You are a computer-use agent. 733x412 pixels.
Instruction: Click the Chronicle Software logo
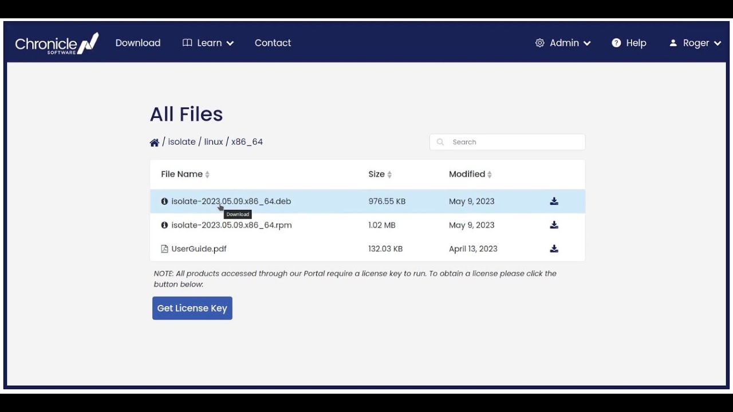[x=57, y=43]
